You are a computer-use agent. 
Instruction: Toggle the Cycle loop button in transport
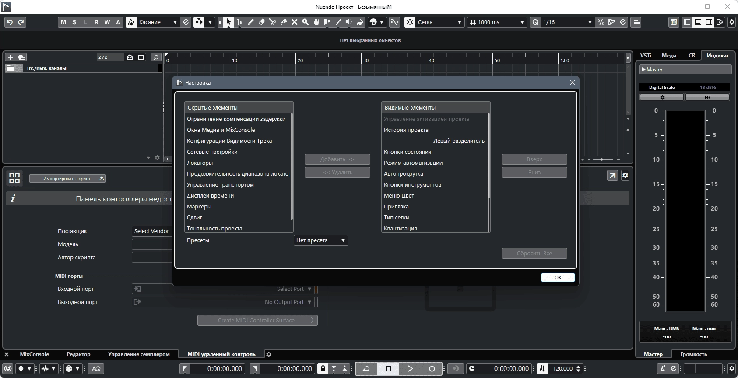coord(366,369)
